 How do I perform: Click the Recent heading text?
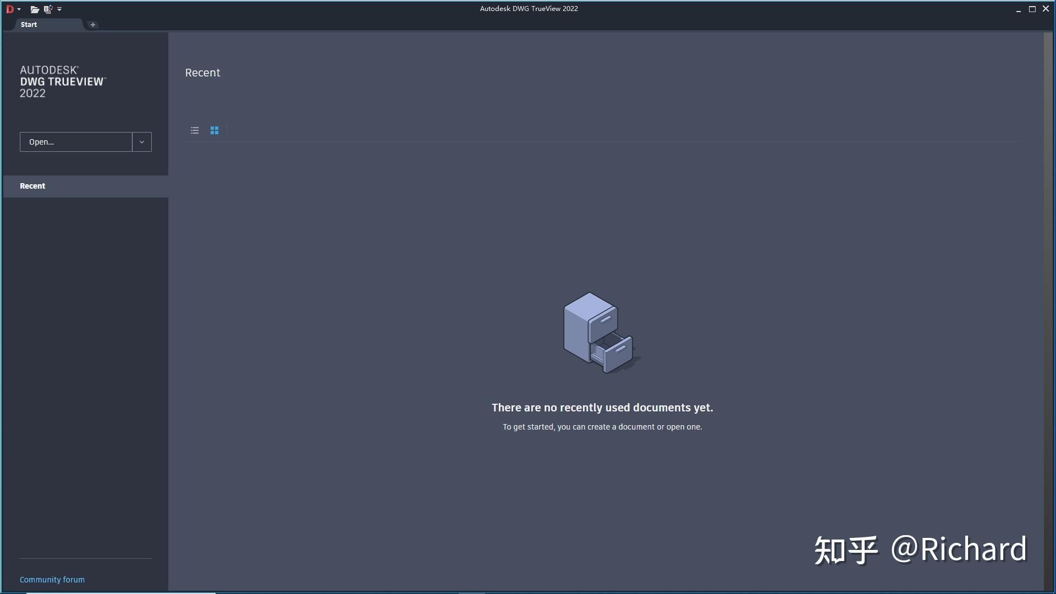[x=202, y=73]
